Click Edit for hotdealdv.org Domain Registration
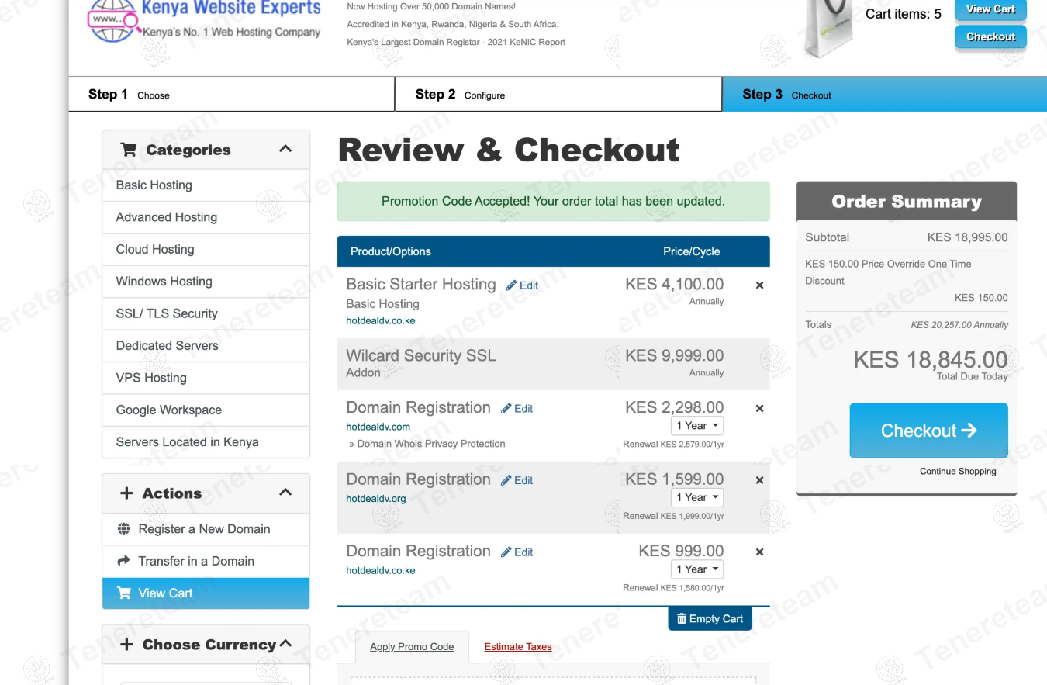The width and height of the screenshot is (1047, 685). (x=517, y=480)
